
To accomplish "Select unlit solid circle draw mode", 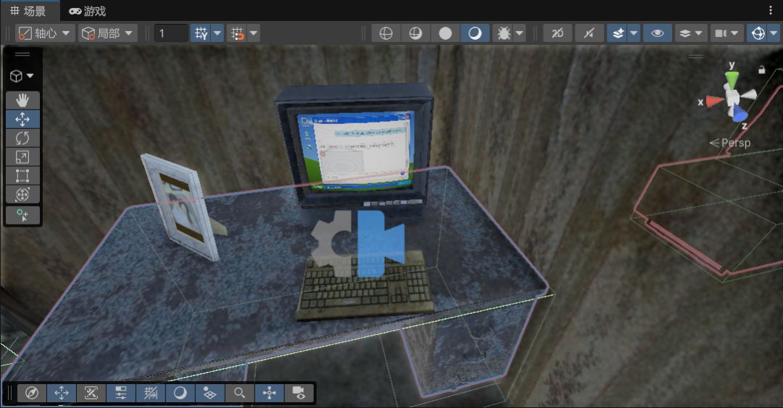I will [445, 33].
